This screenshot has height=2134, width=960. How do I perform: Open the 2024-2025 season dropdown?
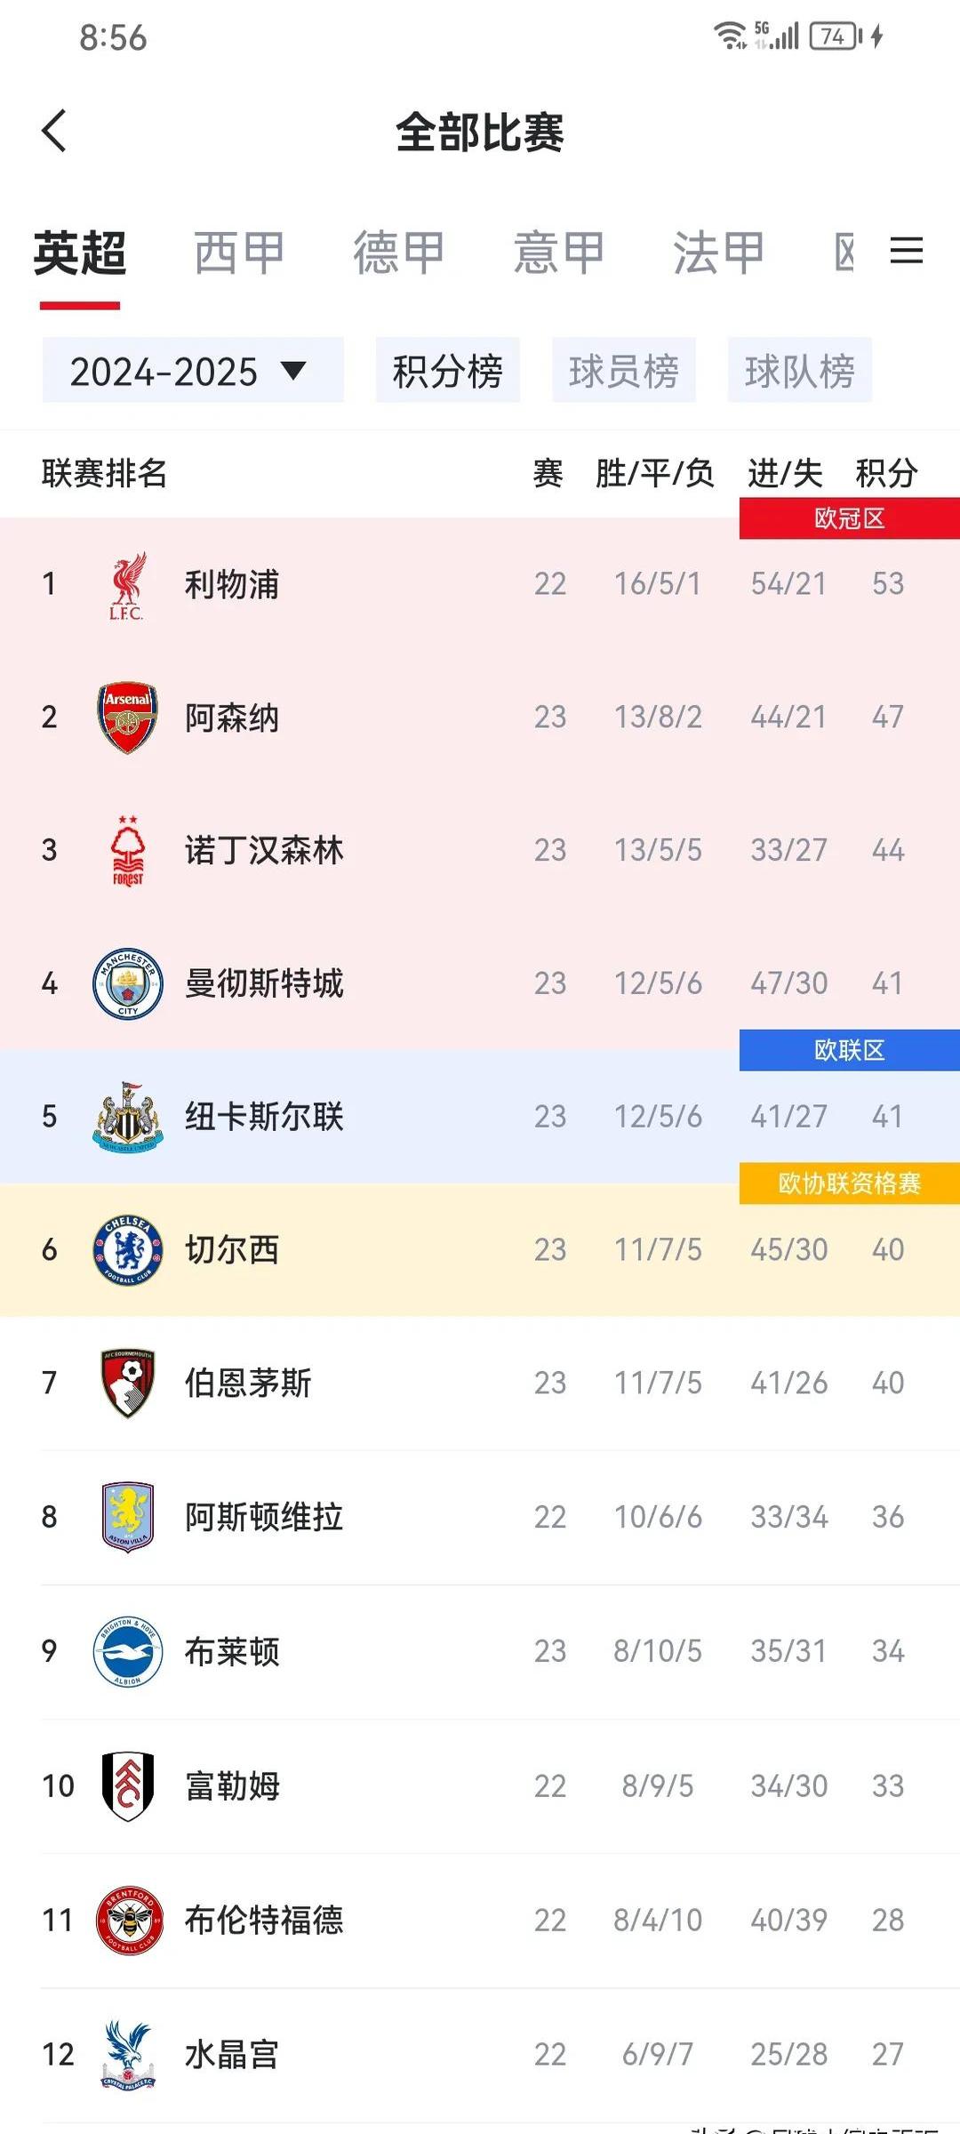click(191, 372)
